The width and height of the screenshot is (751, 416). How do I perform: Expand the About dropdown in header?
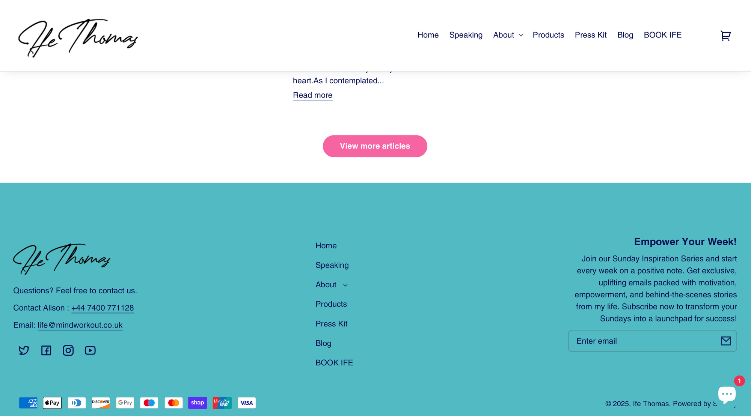click(508, 35)
